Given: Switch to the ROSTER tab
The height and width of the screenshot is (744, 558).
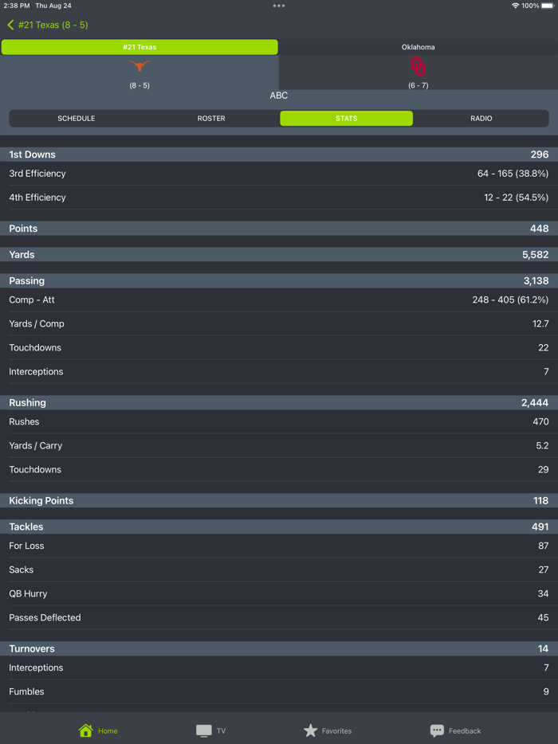Looking at the screenshot, I should 211,118.
